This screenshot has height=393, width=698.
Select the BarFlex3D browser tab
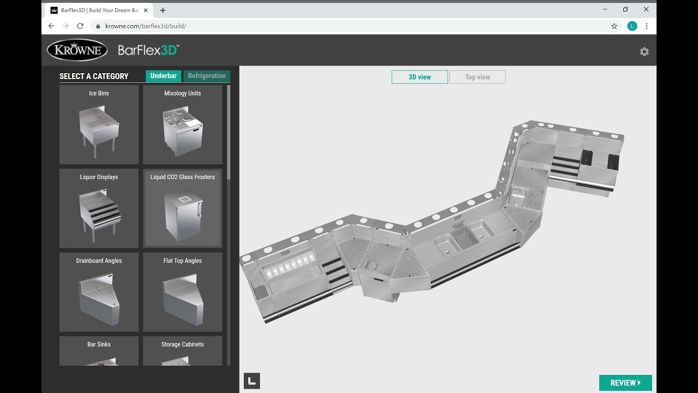pos(99,10)
